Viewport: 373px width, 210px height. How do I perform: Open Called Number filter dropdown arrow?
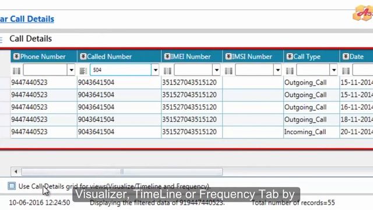(x=156, y=70)
